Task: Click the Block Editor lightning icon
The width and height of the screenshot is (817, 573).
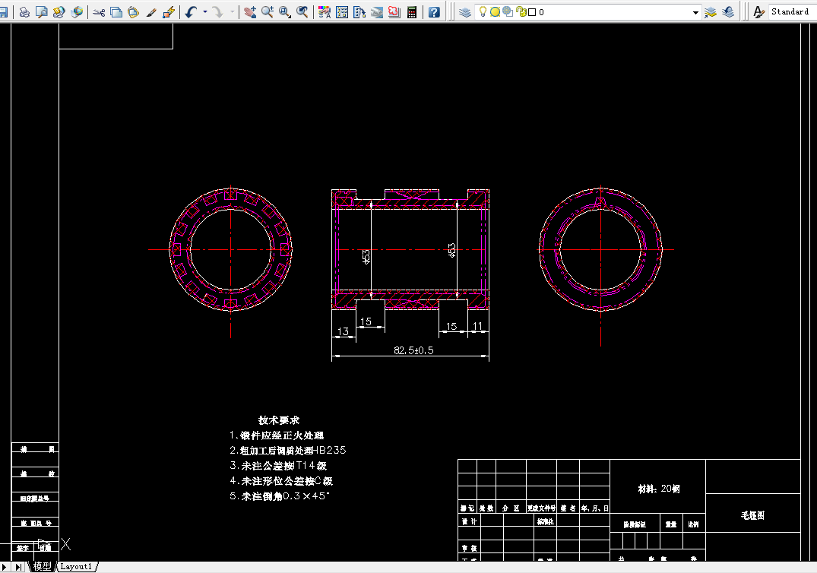Action: point(168,12)
